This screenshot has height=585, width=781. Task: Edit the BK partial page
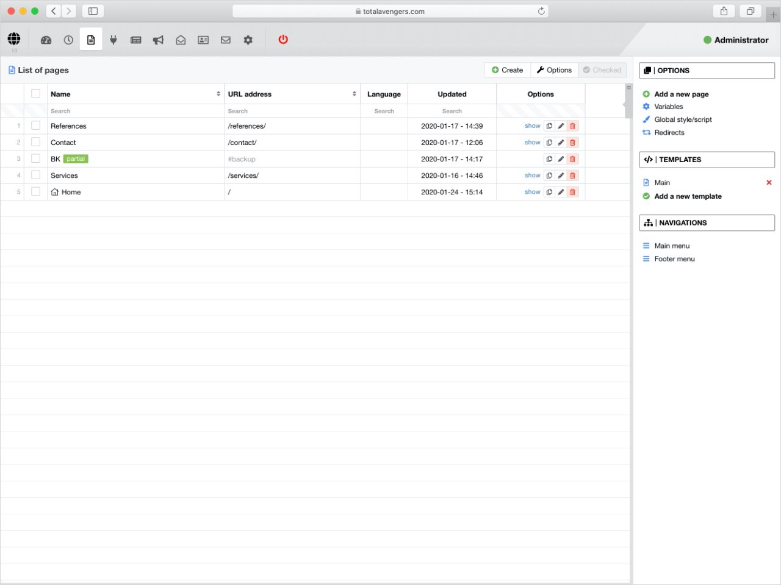[x=561, y=159]
